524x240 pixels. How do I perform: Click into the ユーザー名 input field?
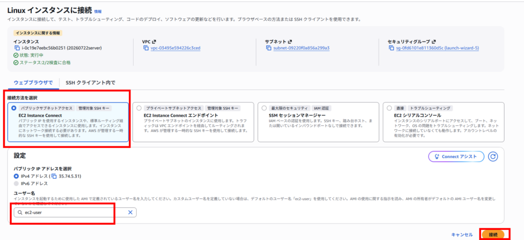75,212
